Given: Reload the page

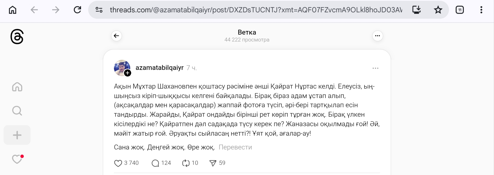Looking at the screenshot, I should [x=77, y=10].
